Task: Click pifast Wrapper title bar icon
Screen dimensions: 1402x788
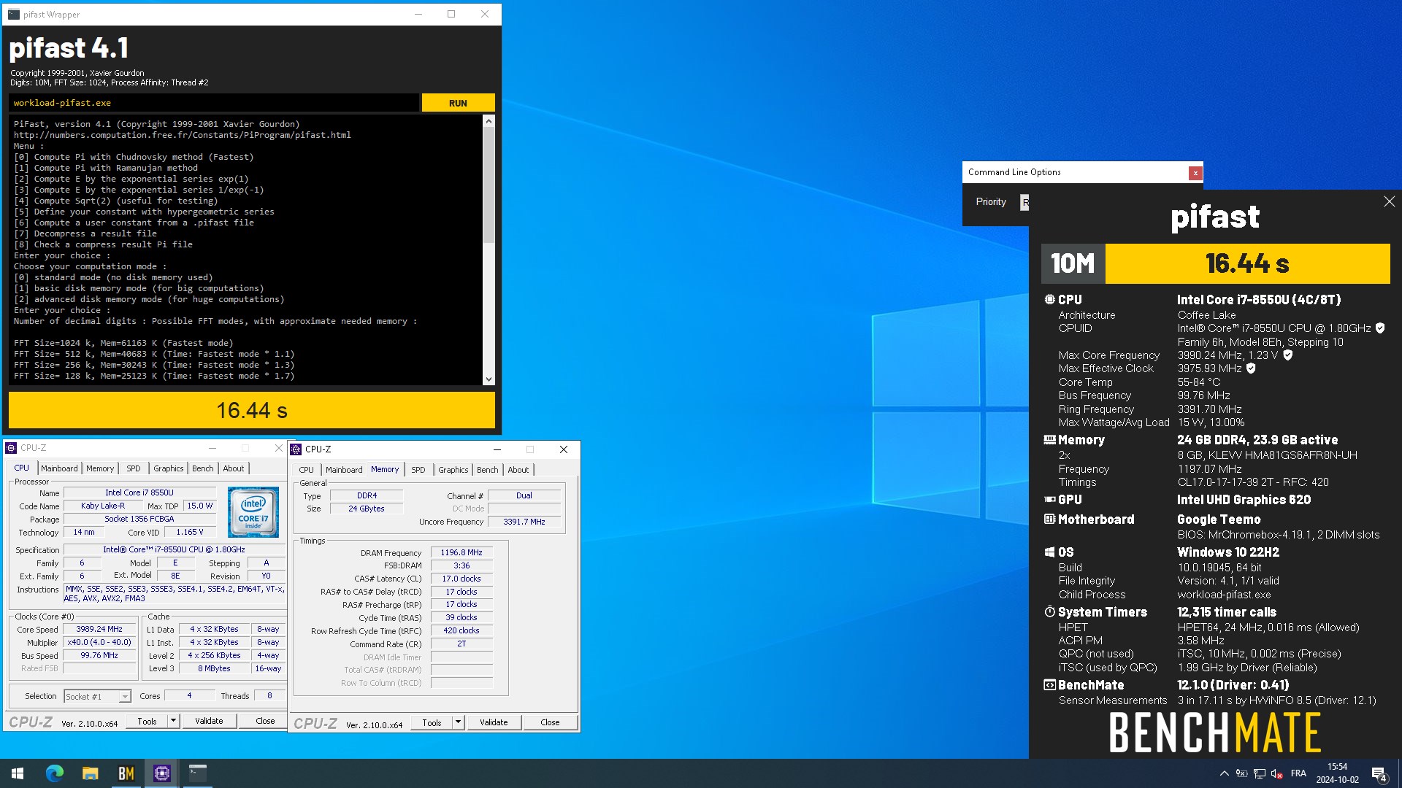Action: tap(14, 14)
